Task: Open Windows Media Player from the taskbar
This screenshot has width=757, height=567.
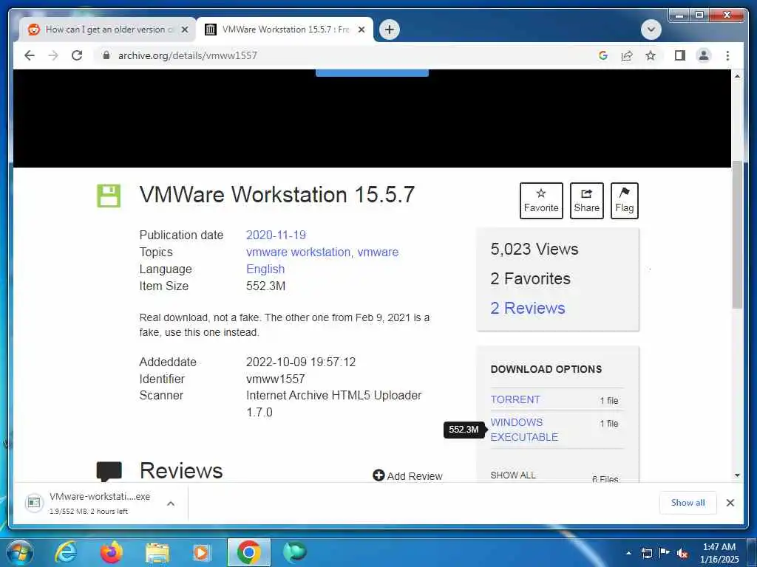Action: tap(202, 552)
